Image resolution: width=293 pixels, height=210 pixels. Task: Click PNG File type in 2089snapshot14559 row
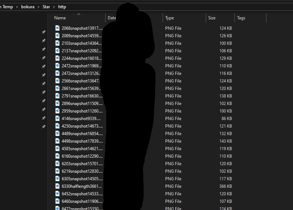pyautogui.click(x=173, y=36)
